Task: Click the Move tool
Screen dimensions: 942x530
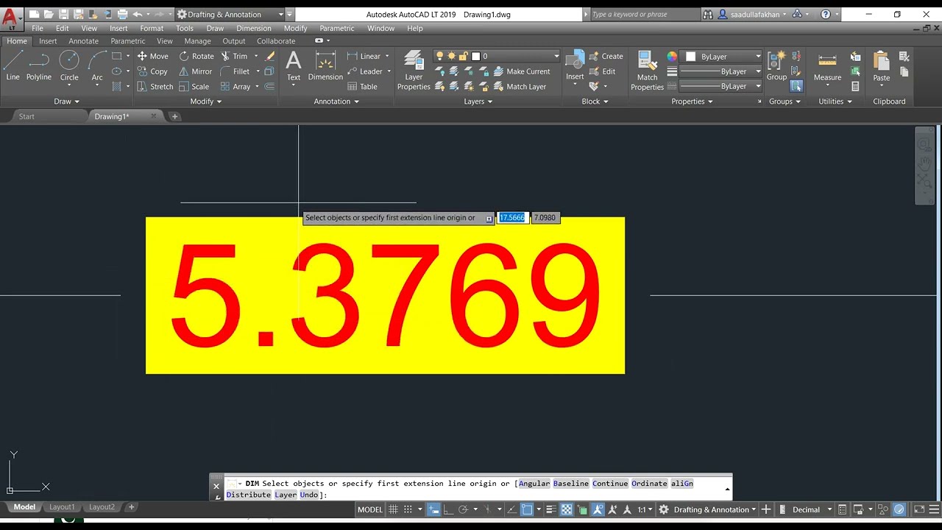Action: [x=152, y=56]
